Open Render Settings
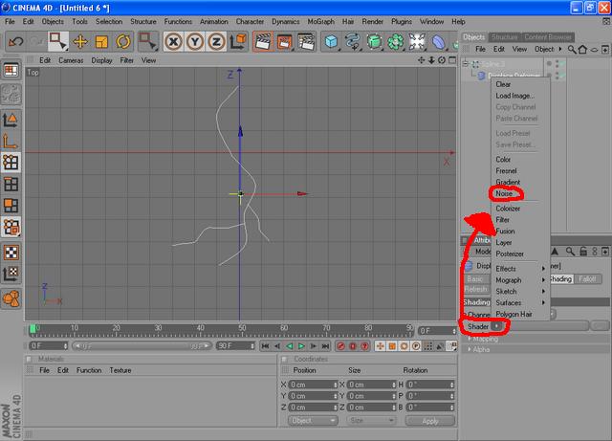Image resolution: width=612 pixels, height=441 pixels. (307, 41)
